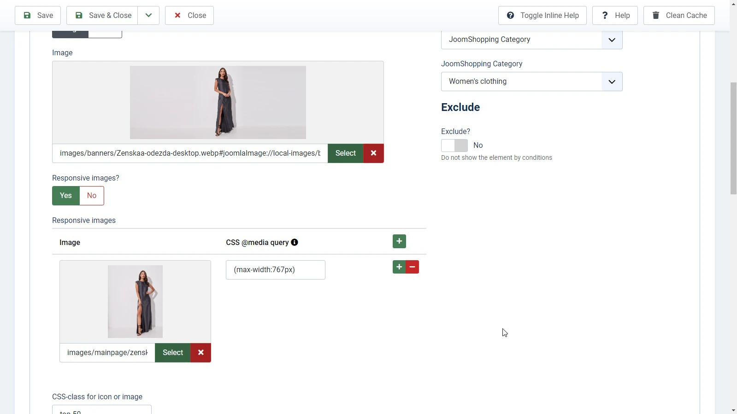
Task: Toggle the Exclude switch
Action: point(454,146)
